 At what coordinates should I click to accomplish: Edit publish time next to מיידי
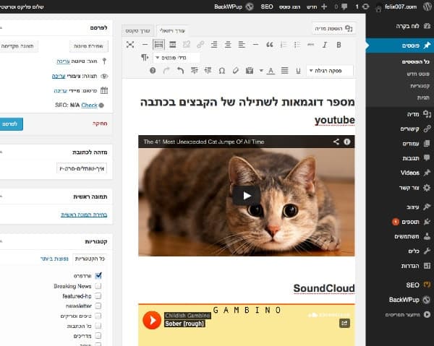[61, 90]
